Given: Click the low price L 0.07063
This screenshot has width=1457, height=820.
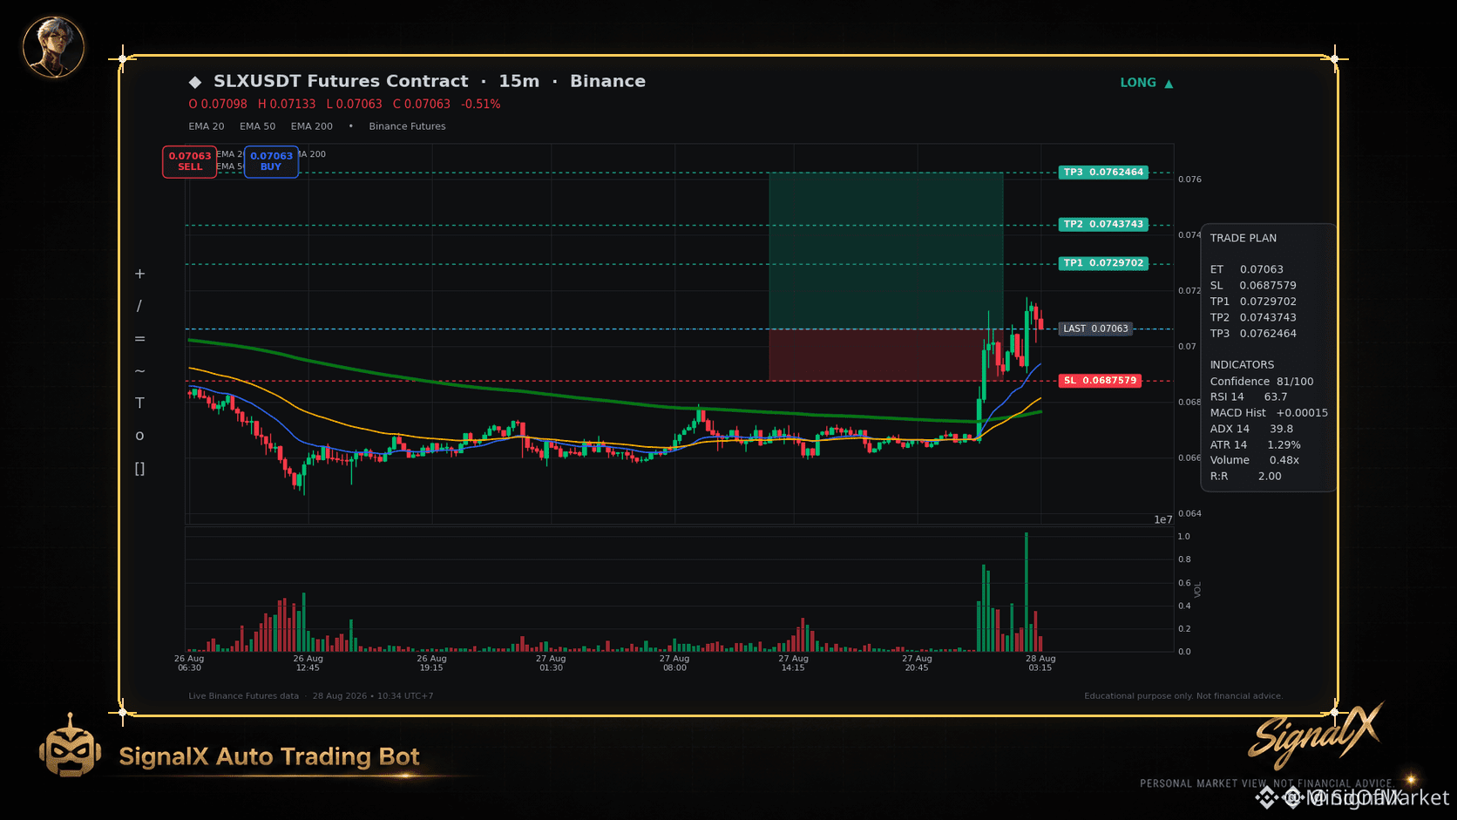Looking at the screenshot, I should click(355, 105).
